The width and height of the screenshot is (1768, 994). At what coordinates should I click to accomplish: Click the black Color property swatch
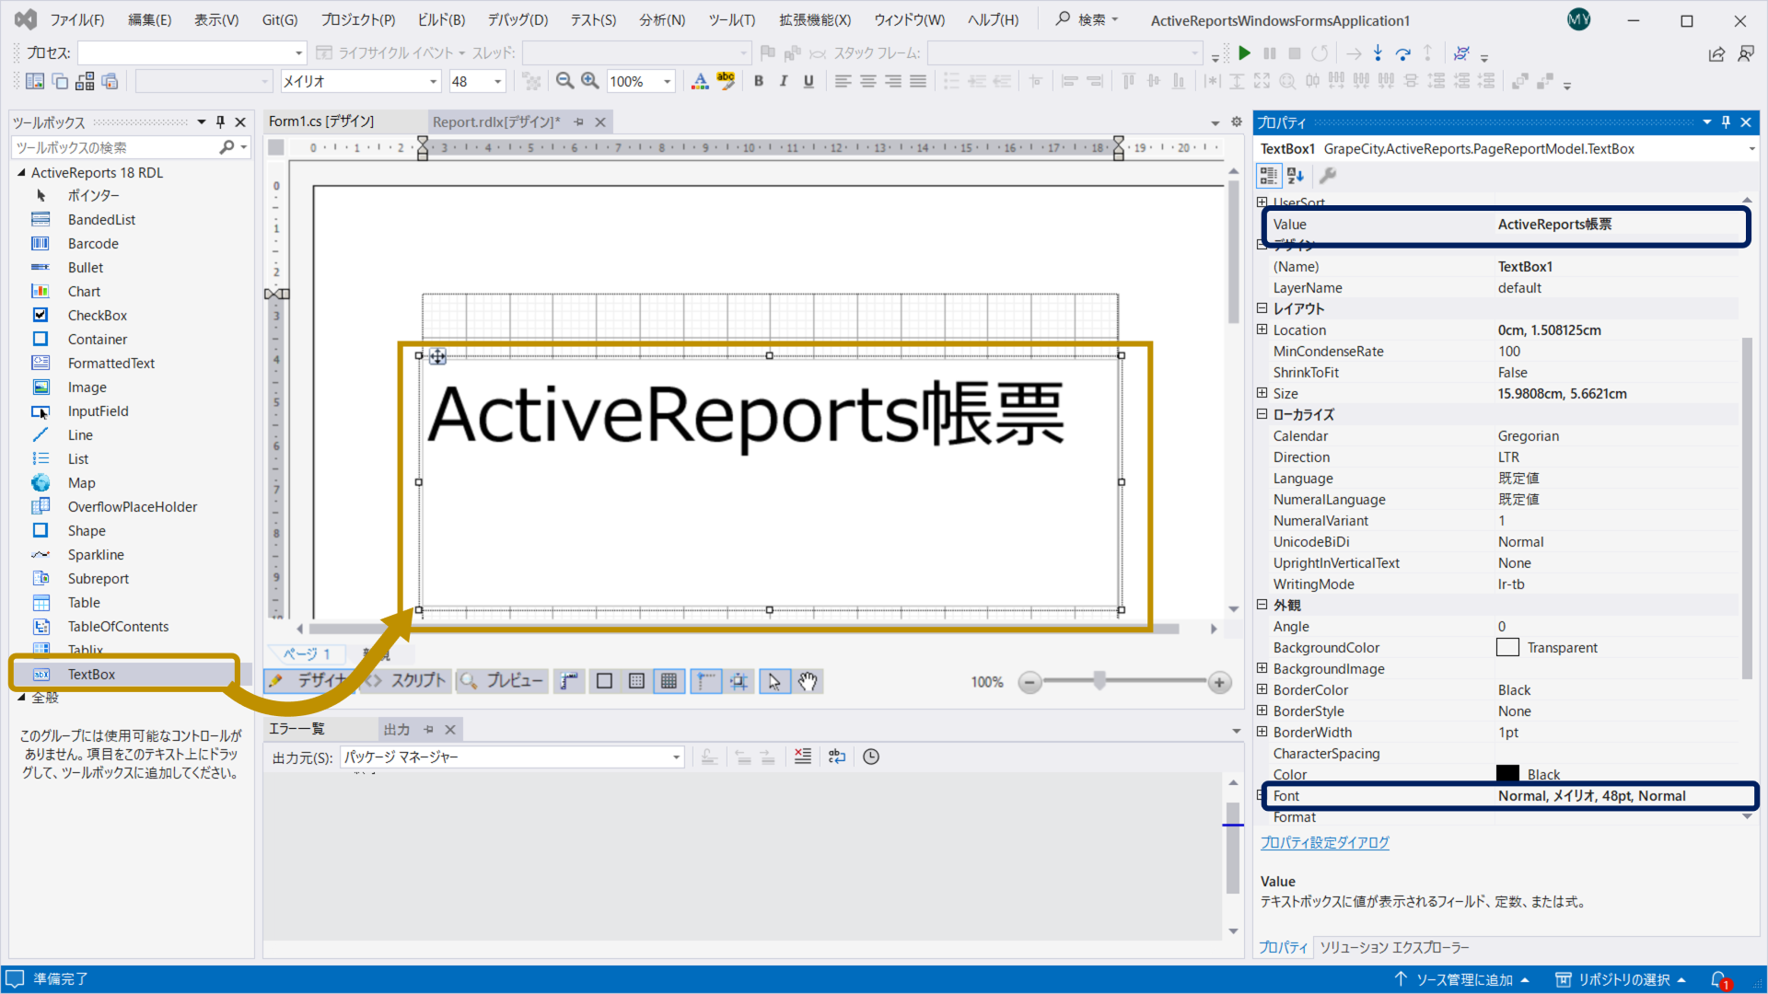tap(1507, 774)
